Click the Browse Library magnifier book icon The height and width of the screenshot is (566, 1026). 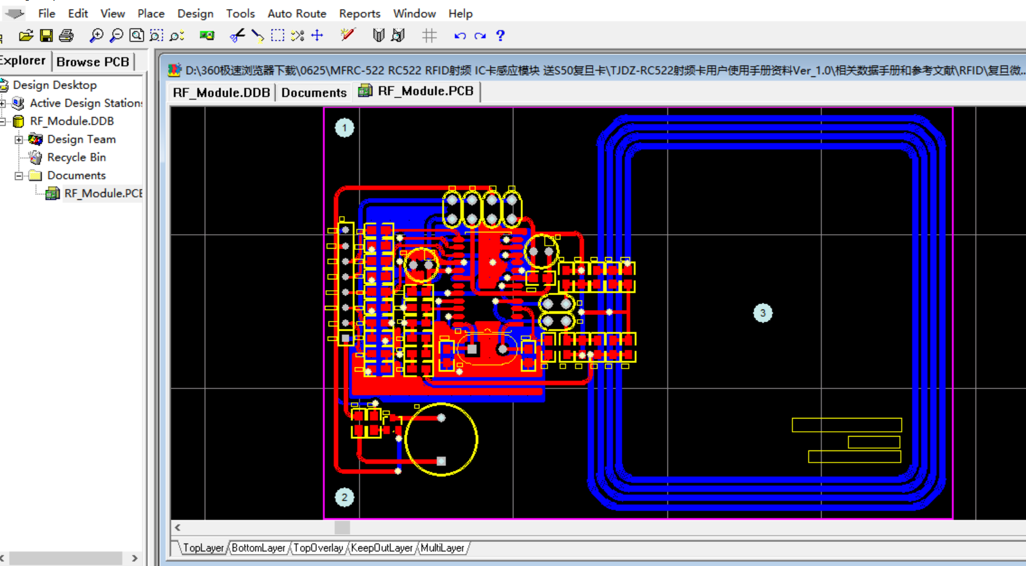398,36
